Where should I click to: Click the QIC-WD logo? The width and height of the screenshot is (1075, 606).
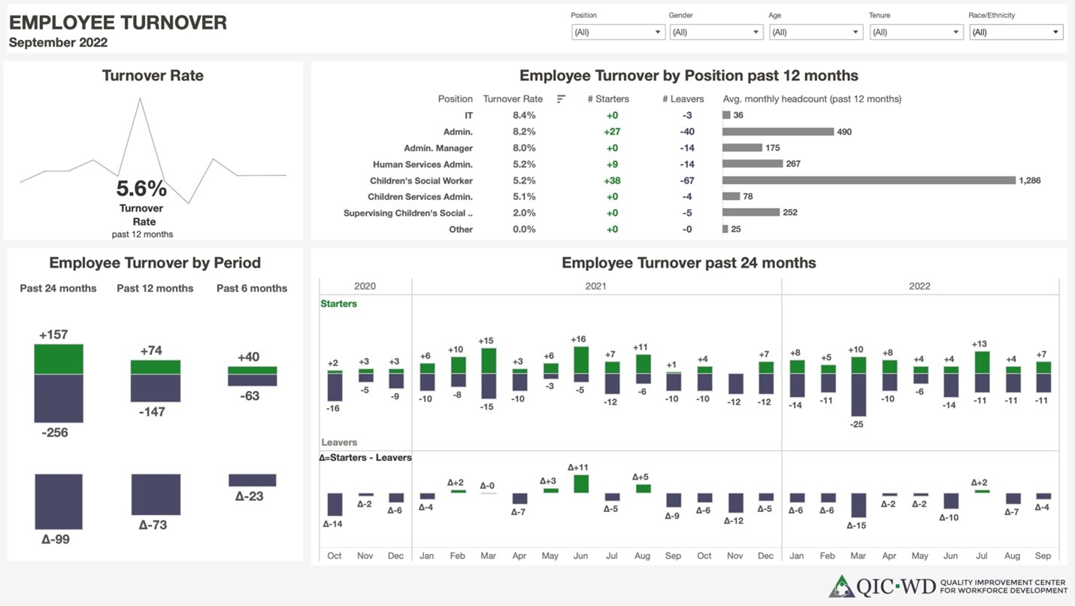pos(948,586)
